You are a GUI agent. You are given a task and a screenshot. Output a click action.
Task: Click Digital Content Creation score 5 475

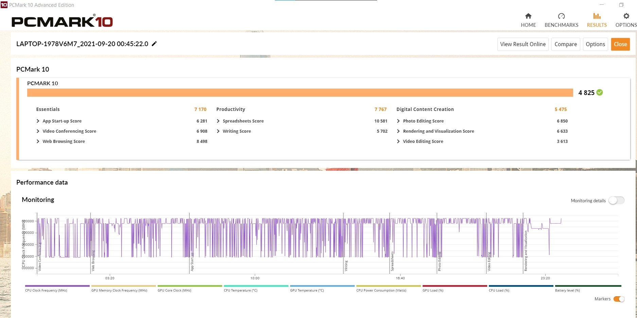click(x=561, y=109)
